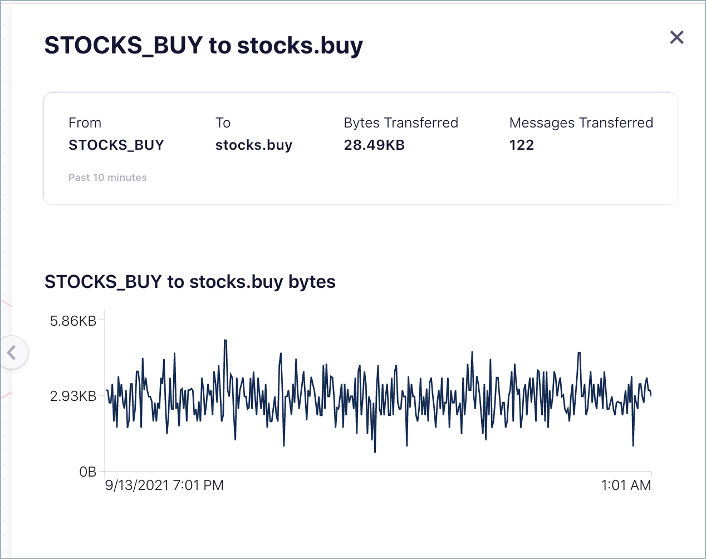Click the deepest dip near the chart's right end
This screenshot has height=559, width=706.
(633, 445)
